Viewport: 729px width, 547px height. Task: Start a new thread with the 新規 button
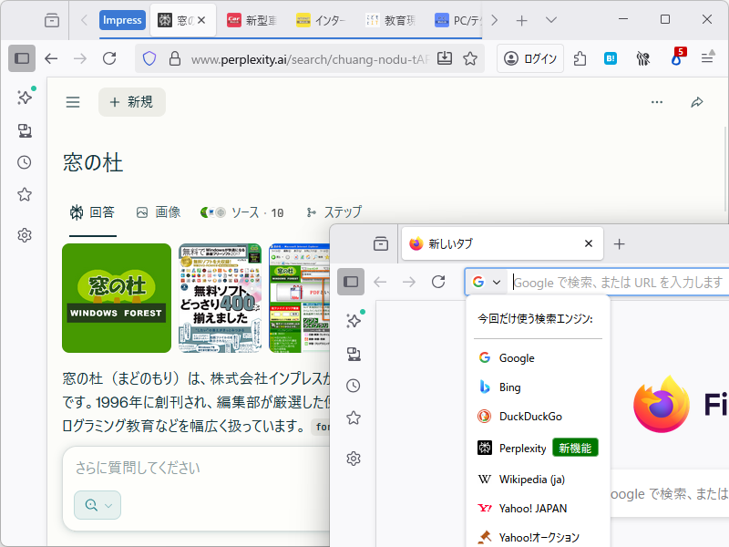(x=131, y=102)
